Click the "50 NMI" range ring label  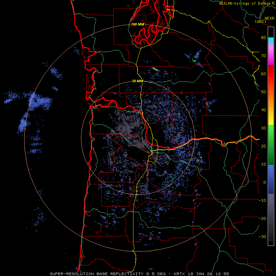point(138,81)
